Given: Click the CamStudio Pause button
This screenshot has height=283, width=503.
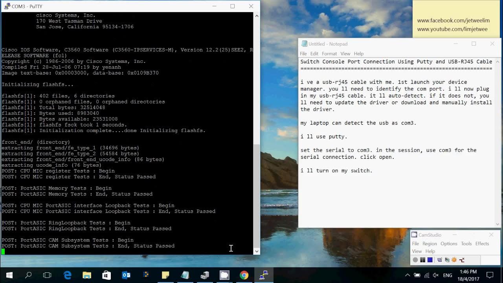Looking at the screenshot, I should [x=422, y=260].
